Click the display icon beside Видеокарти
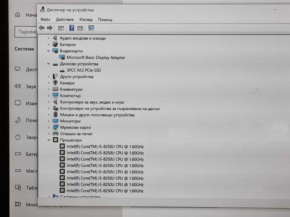Screen dimensions: 290x217 (55, 51)
